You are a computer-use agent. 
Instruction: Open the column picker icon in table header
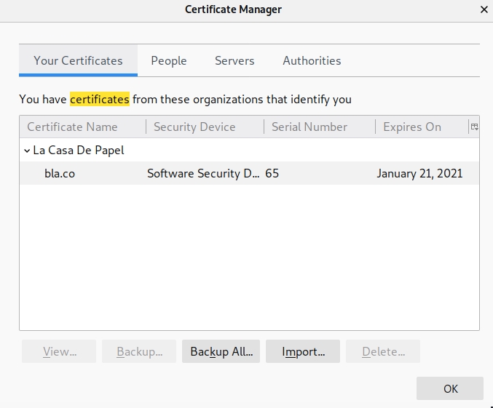coord(474,127)
